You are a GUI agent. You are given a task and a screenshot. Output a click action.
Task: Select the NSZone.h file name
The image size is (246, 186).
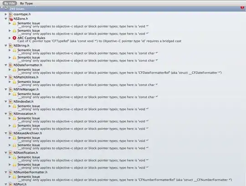point(20,19)
